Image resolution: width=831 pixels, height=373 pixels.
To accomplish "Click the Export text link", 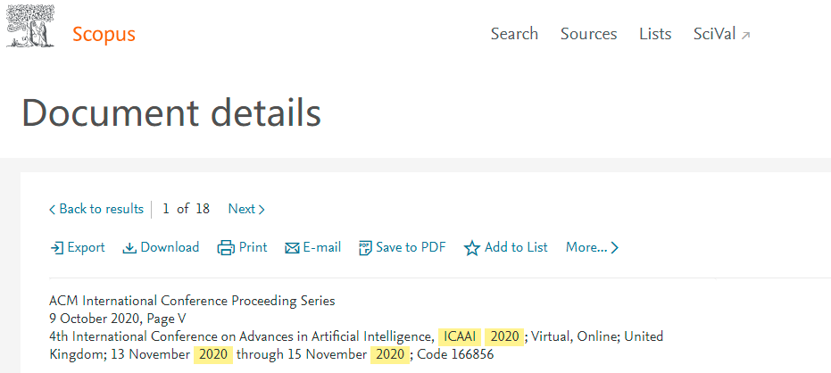I will click(x=87, y=247).
